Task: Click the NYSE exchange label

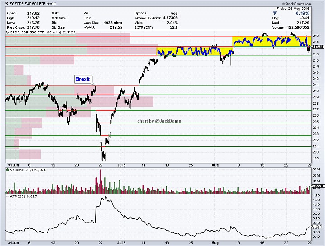Action: click(x=51, y=4)
